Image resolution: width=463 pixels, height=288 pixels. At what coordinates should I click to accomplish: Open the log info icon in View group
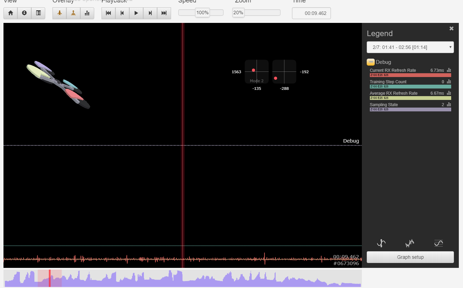pyautogui.click(x=24, y=13)
